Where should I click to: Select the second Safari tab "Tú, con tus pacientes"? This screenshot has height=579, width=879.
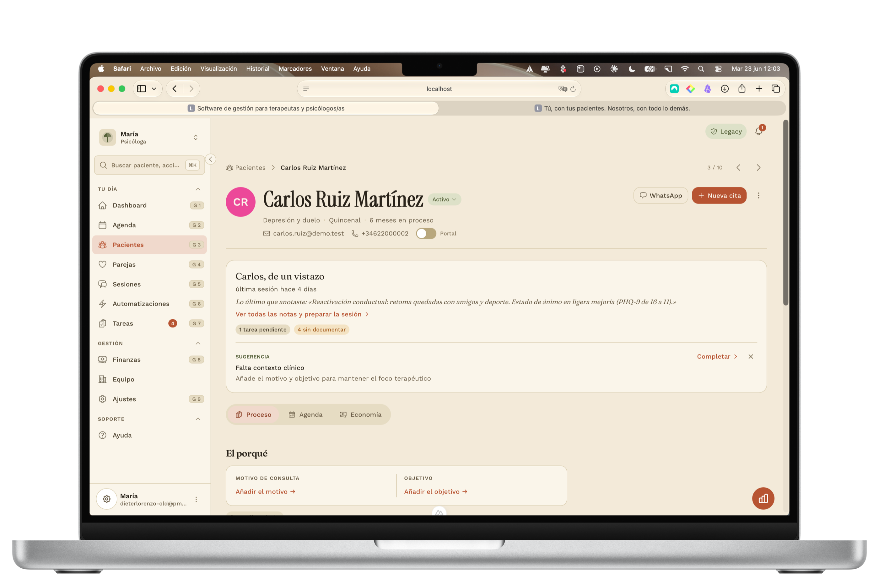(x=612, y=108)
